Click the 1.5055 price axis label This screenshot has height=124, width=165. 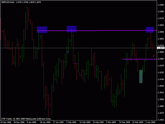161,25
